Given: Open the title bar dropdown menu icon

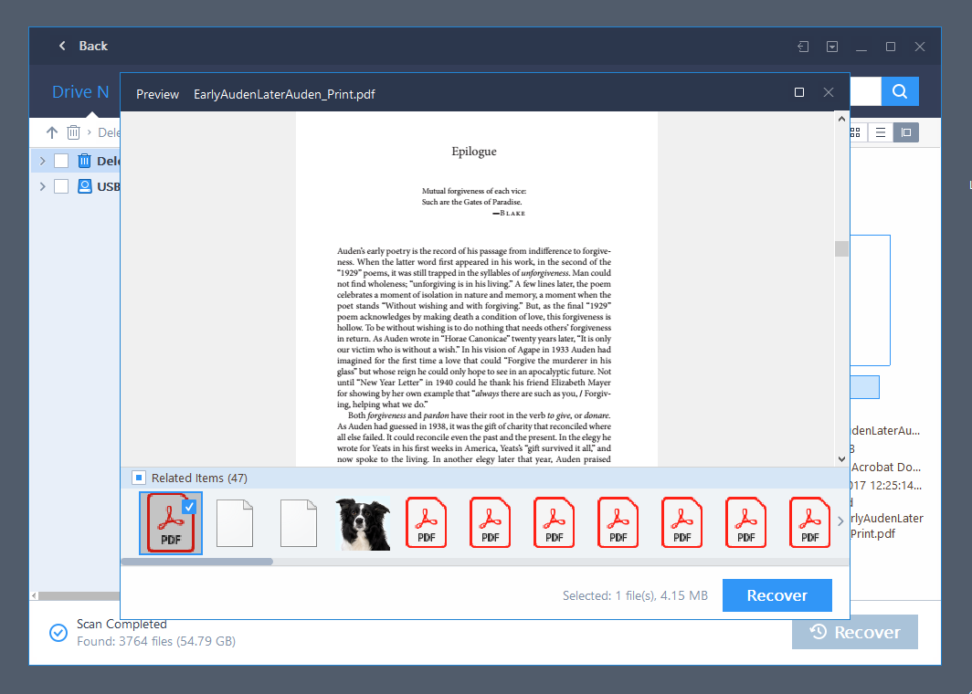Looking at the screenshot, I should (832, 47).
